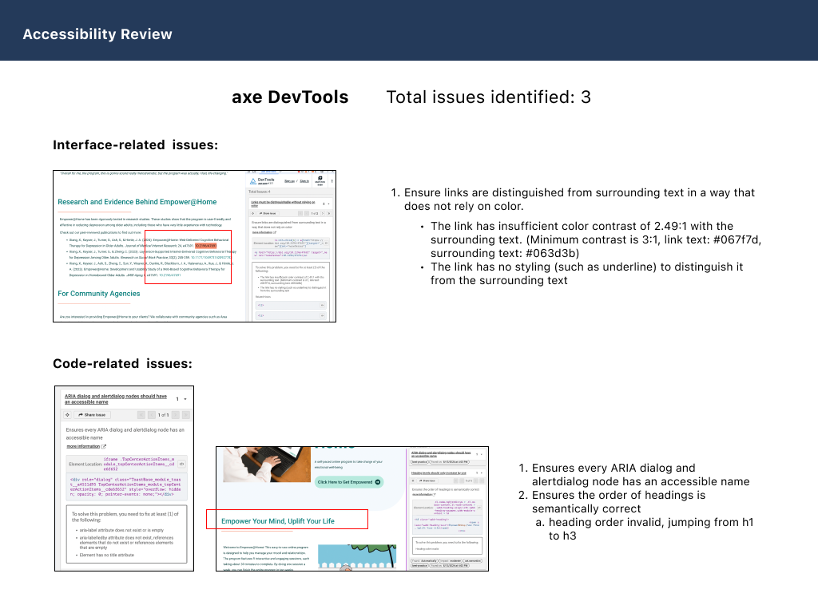Click the 'For Community Agencies' heading
The height and width of the screenshot is (613, 818).
(x=99, y=294)
